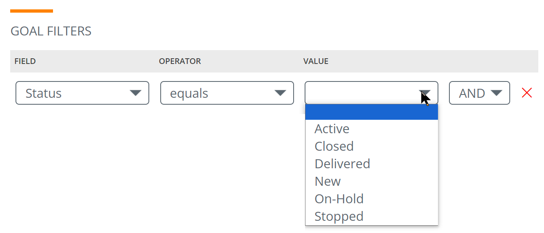Click the VALUE column header
The height and width of the screenshot is (233, 544).
coord(316,62)
